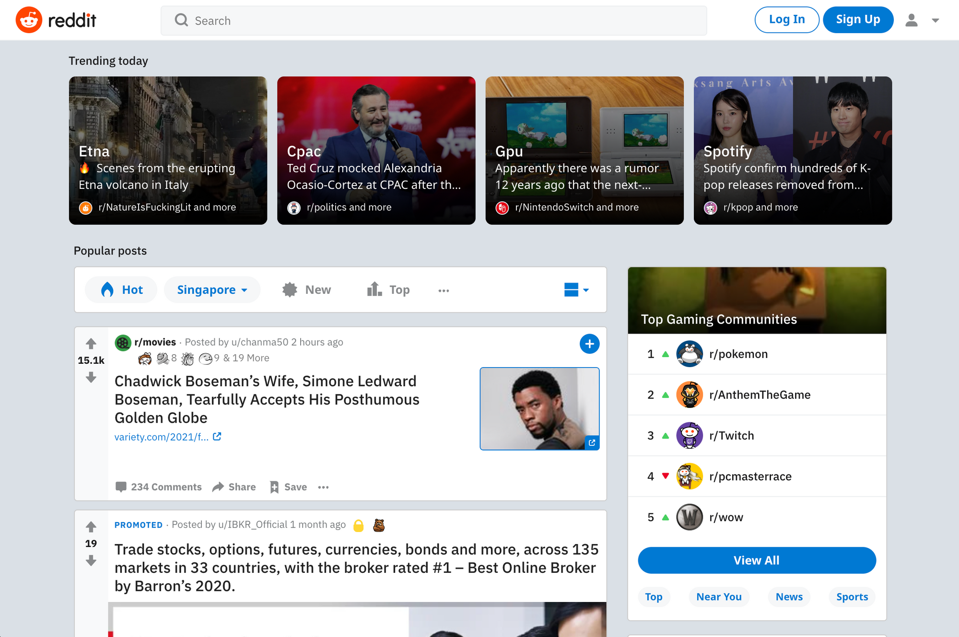Viewport: 959px width, 637px height.
Task: Open variety.com article link
Action: [167, 437]
